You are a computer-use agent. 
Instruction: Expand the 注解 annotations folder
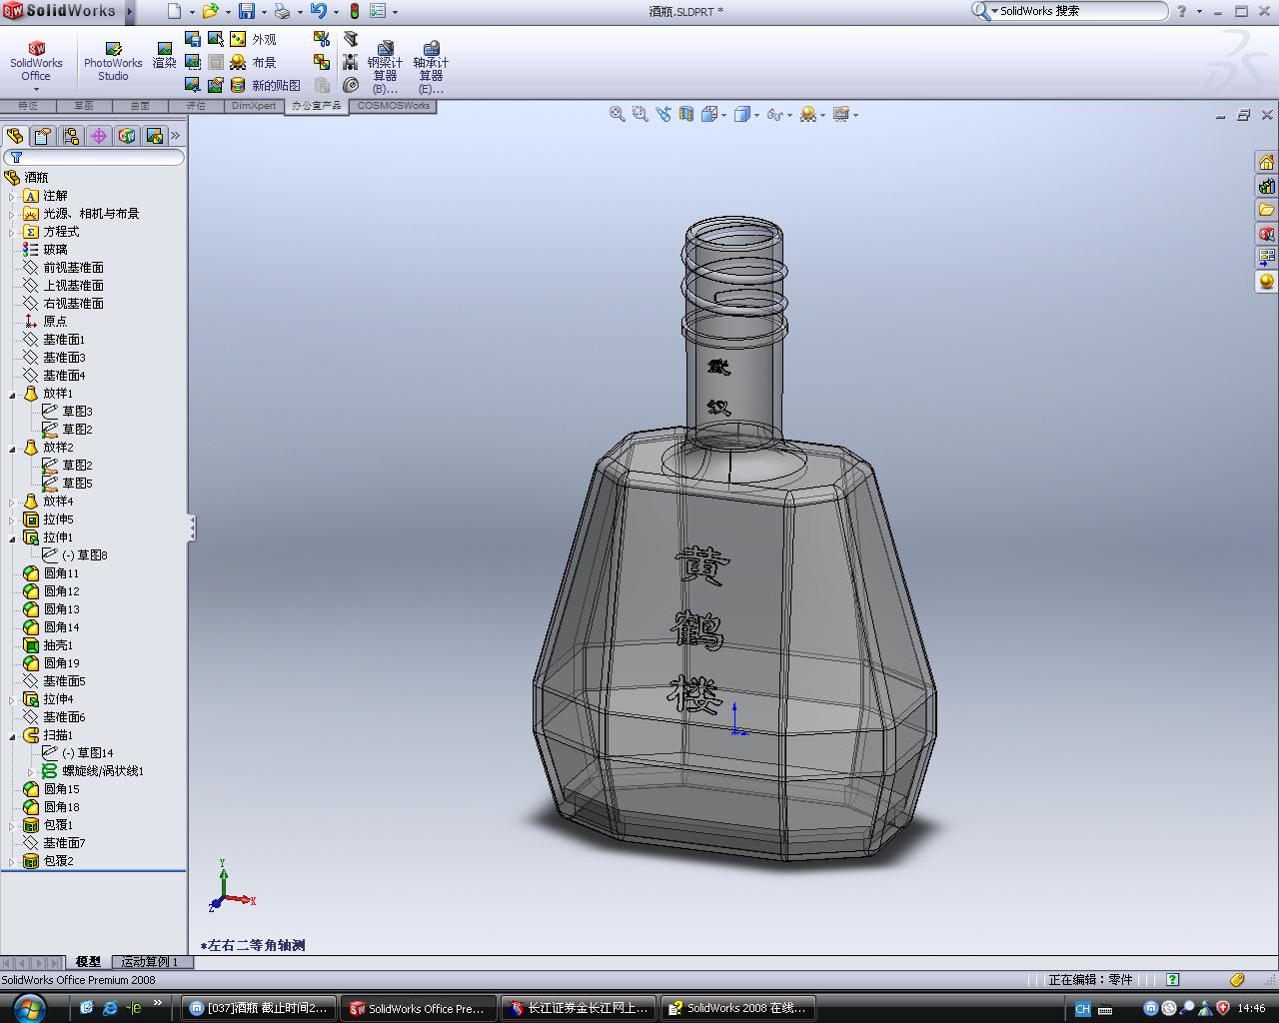(x=12, y=196)
